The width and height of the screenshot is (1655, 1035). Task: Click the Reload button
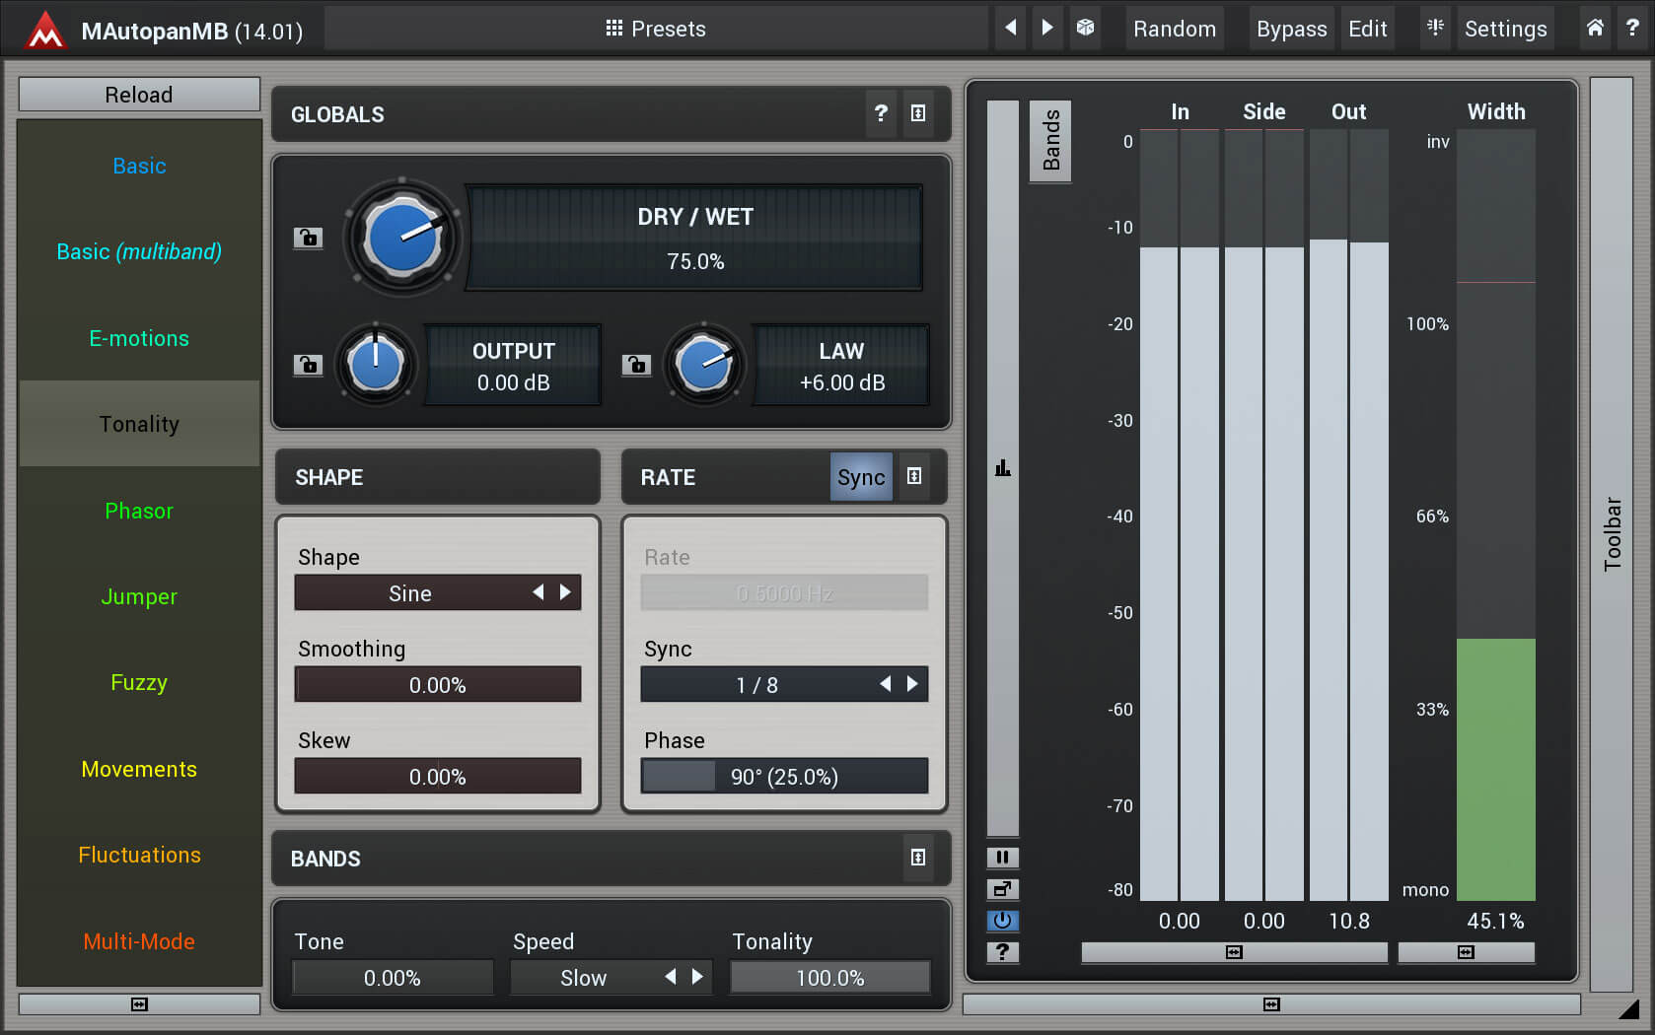(139, 95)
